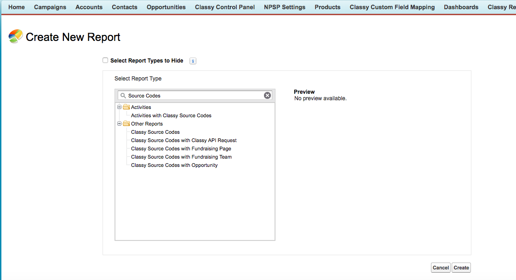Click the magnifier icon in report type search
This screenshot has width=516, height=280.
(123, 96)
